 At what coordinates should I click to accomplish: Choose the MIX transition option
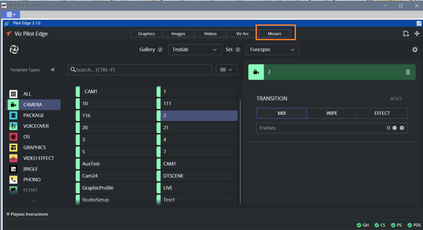[x=282, y=113]
